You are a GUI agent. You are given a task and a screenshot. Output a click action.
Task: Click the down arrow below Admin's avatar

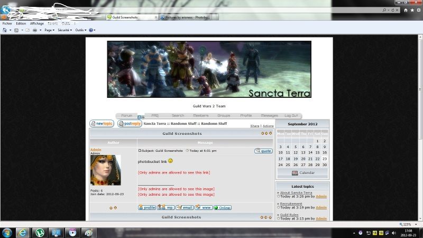115,208
